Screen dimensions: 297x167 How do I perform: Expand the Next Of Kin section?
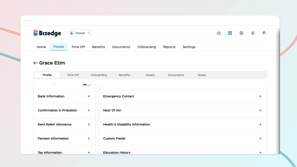(x=260, y=110)
